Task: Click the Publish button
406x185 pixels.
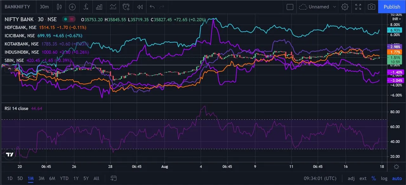Action: click(392, 7)
